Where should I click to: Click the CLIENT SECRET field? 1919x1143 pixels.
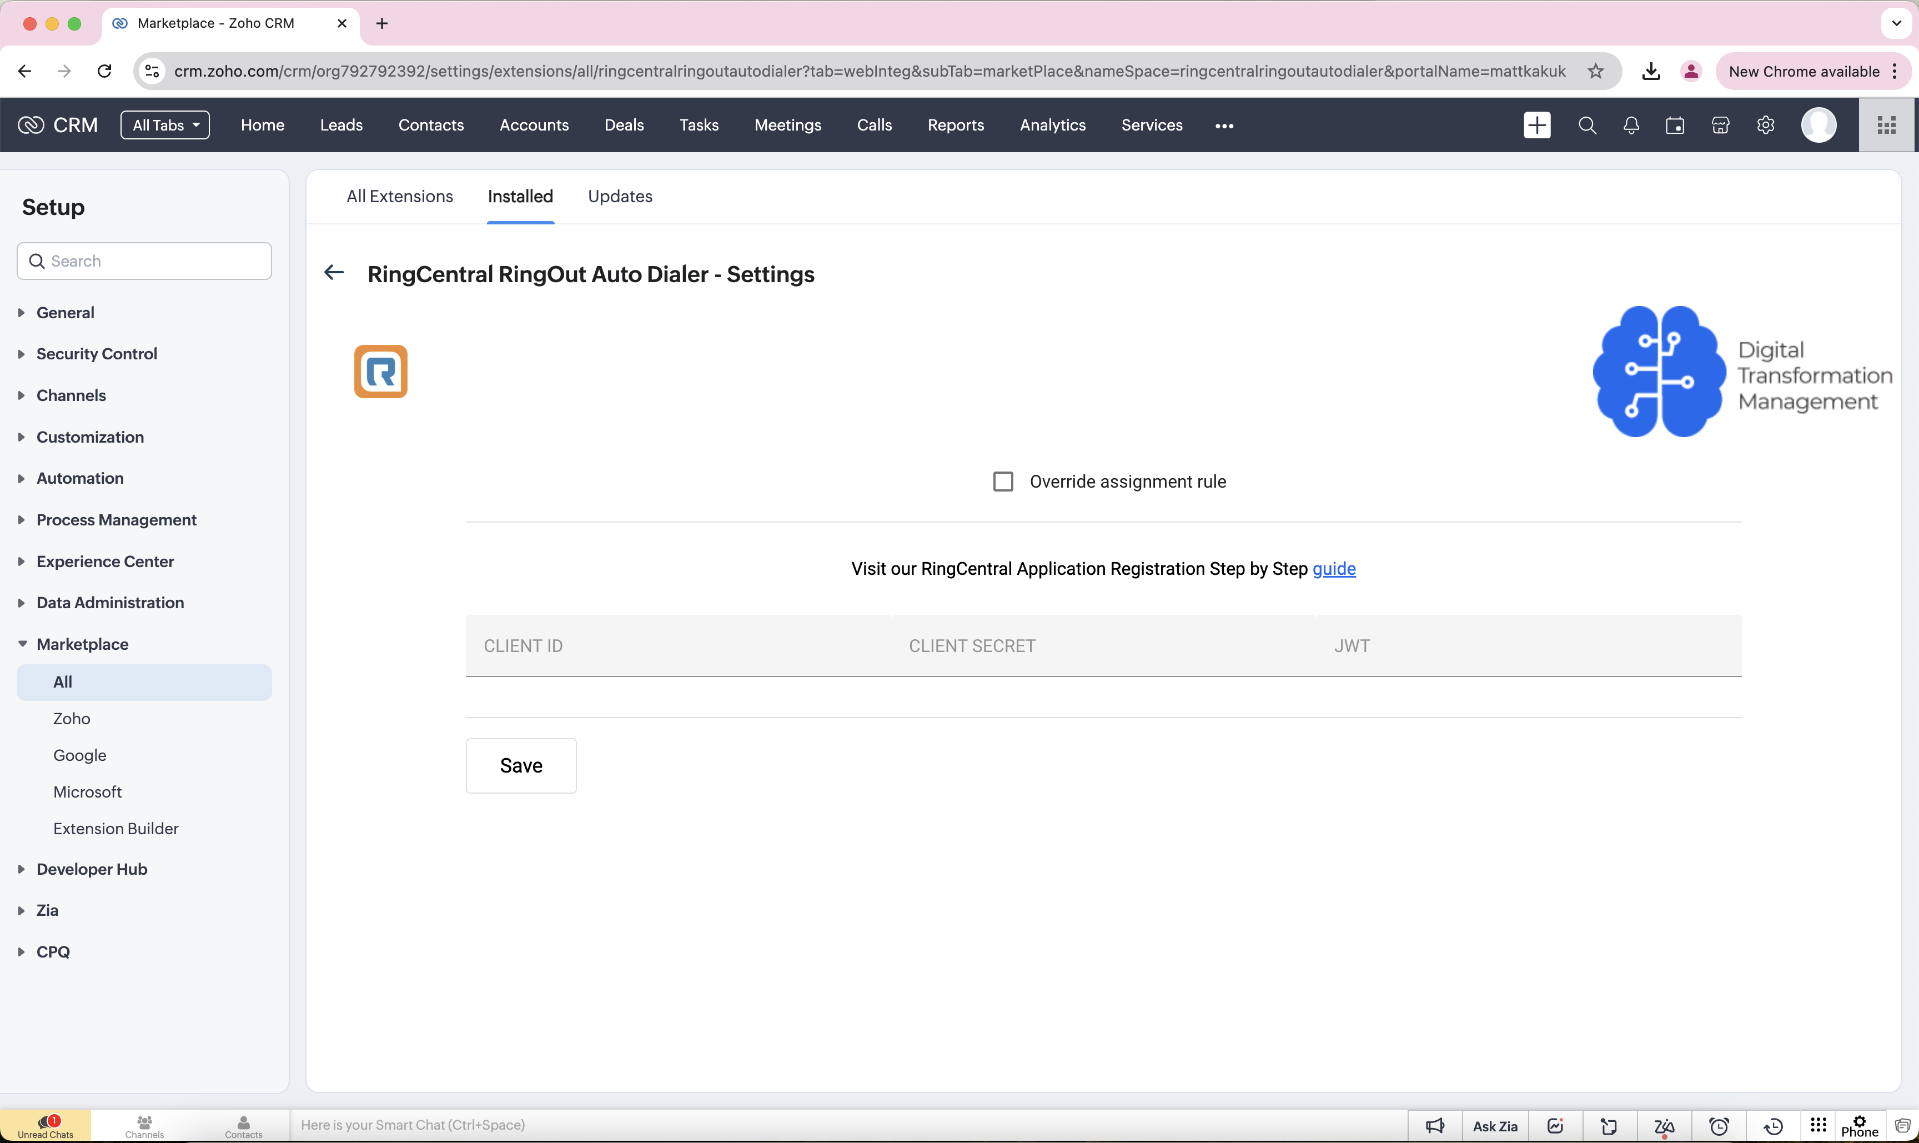(x=1103, y=645)
